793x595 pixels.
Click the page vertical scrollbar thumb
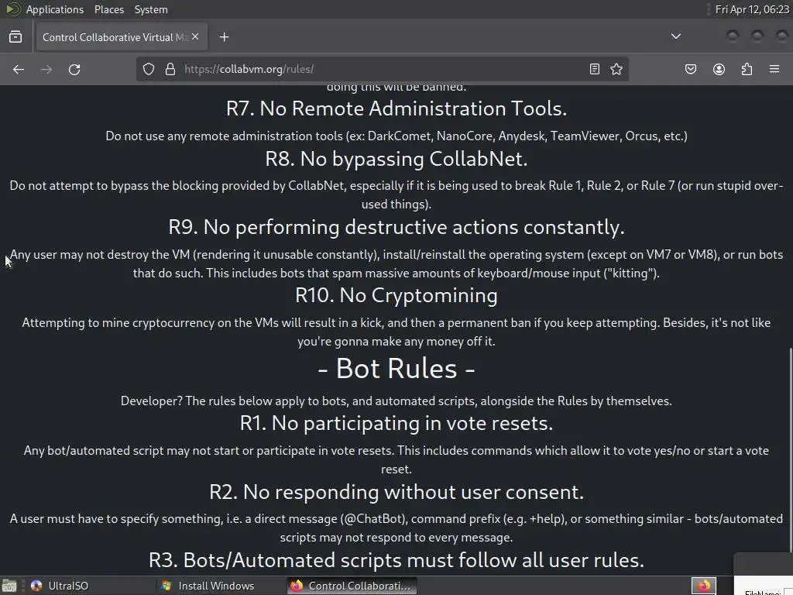[x=791, y=450]
